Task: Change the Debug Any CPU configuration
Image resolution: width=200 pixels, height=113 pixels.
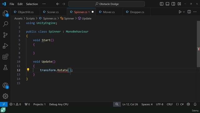Action: pos(59,104)
